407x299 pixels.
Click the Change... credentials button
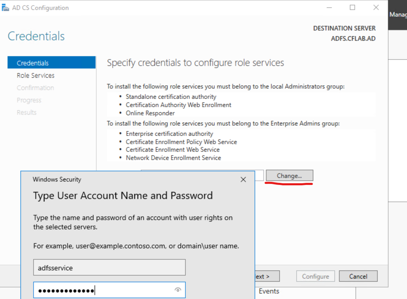click(x=289, y=176)
